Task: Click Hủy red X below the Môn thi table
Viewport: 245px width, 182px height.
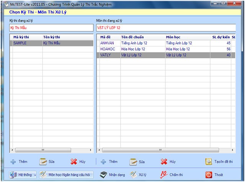Action: 164,162
